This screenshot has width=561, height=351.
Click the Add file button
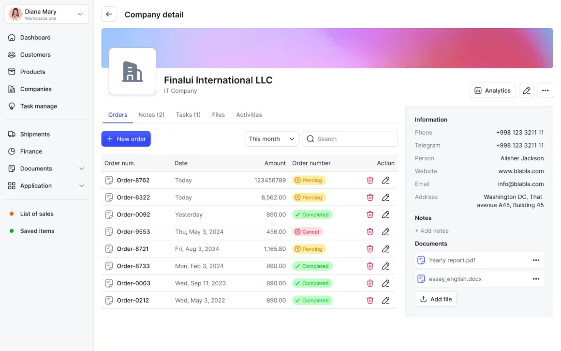click(x=435, y=299)
